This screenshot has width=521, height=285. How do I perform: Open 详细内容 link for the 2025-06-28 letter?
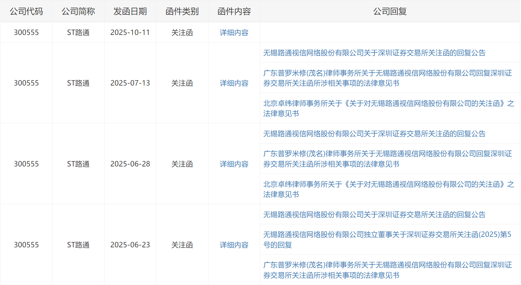tap(234, 164)
